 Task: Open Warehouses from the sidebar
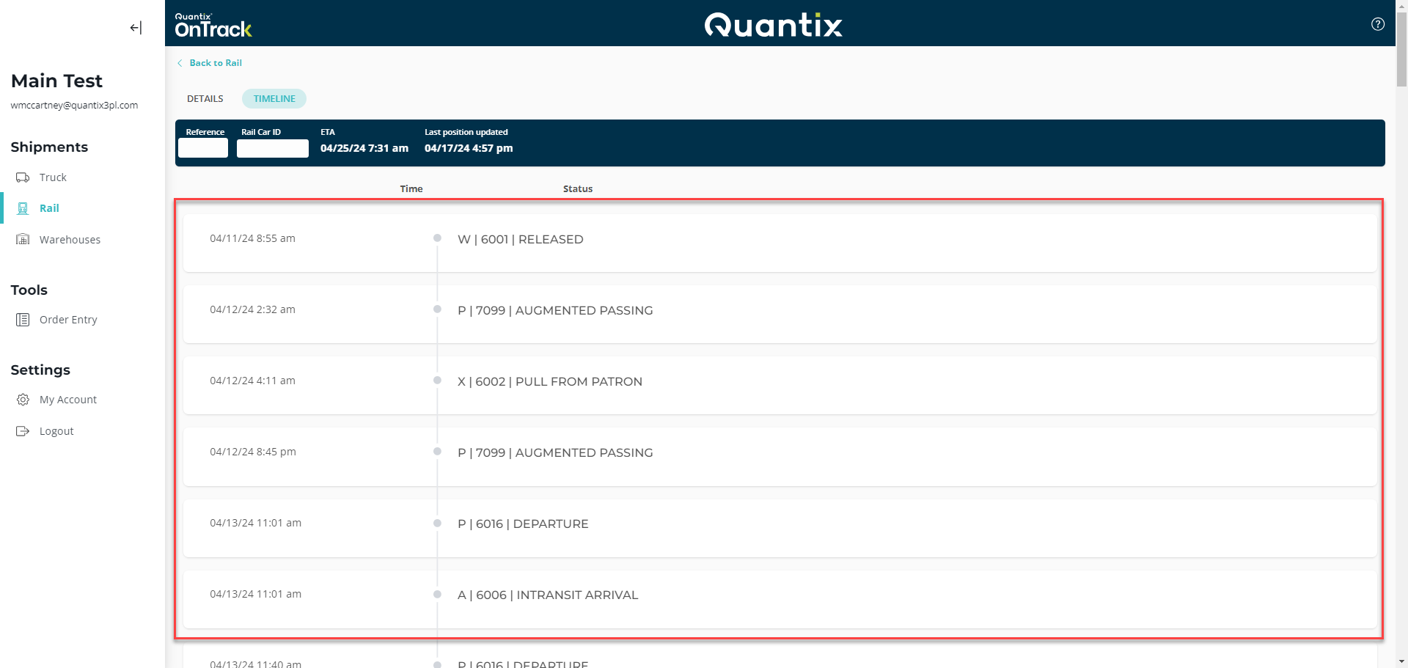click(70, 240)
